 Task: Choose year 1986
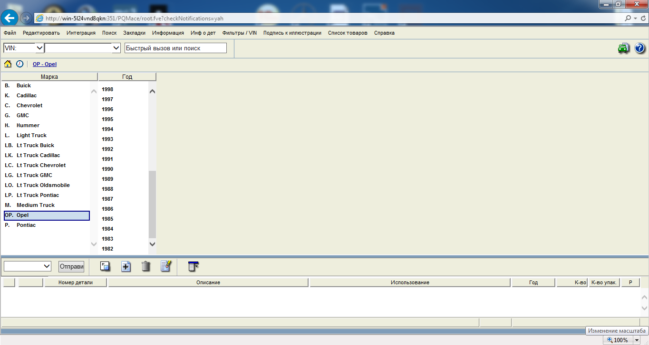tap(107, 209)
